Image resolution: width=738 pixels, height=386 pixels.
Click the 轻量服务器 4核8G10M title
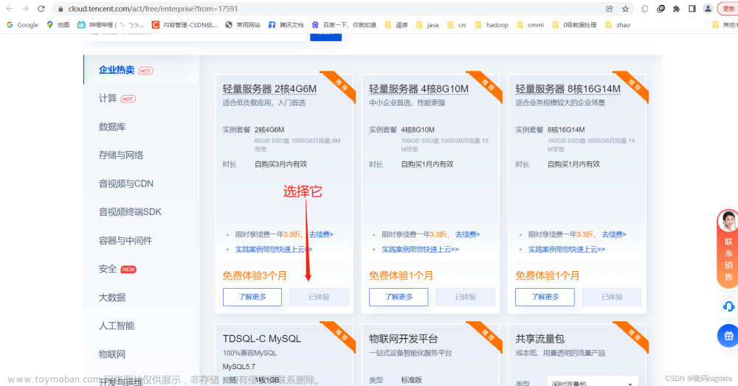point(418,88)
